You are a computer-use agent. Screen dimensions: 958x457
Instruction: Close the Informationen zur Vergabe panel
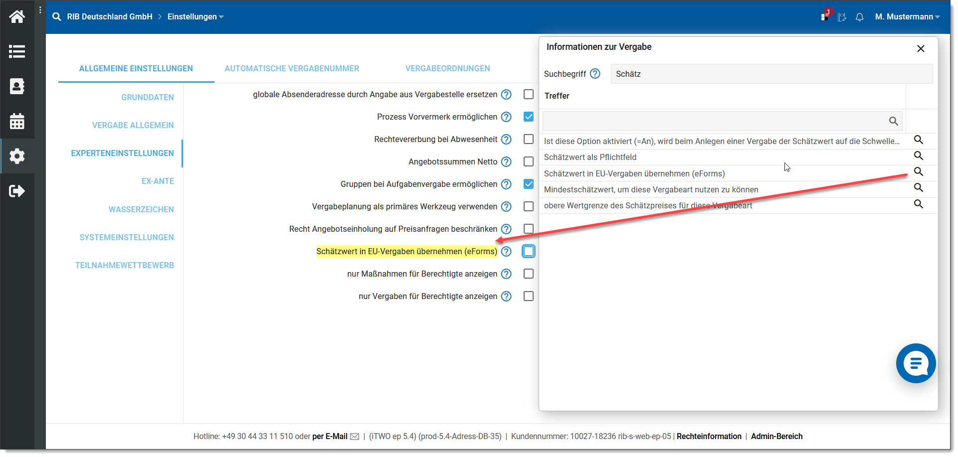click(x=921, y=48)
